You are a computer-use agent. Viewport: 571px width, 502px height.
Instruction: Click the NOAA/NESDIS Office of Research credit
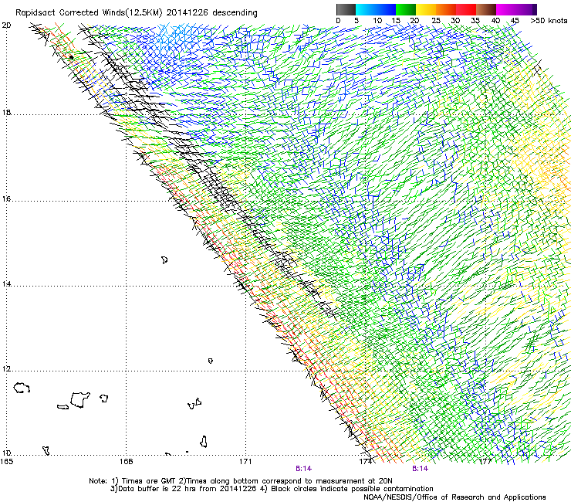(454, 497)
